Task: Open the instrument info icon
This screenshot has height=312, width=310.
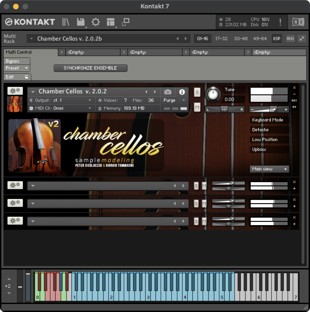Action: 182,92
